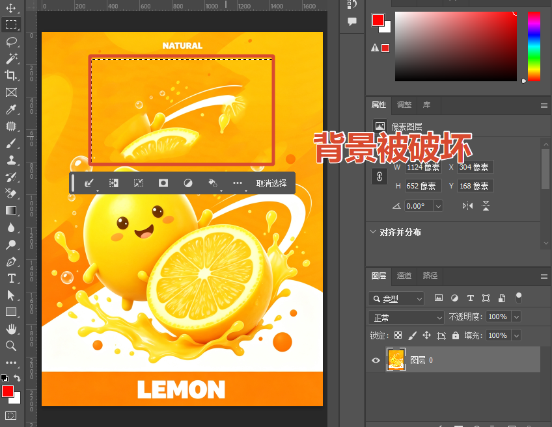Screen dimensions: 552x427
Task: Select the Rectangle shape tool
Action: (x=11, y=312)
